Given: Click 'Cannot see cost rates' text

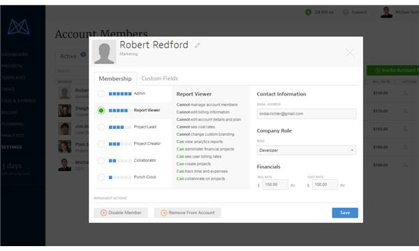Looking at the screenshot, I should pyautogui.click(x=196, y=127).
